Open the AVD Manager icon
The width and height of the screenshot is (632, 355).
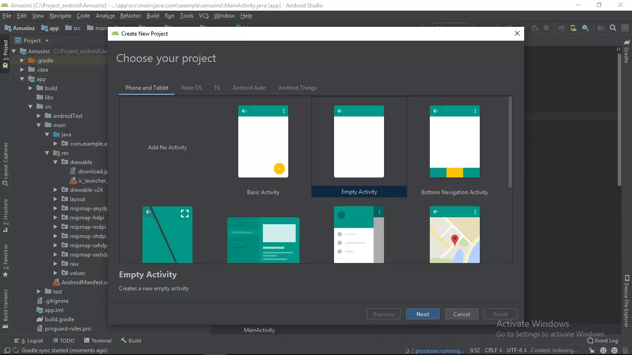[574, 28]
